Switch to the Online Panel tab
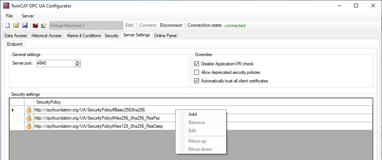Screen dimensions: 382x160 pos(166,36)
